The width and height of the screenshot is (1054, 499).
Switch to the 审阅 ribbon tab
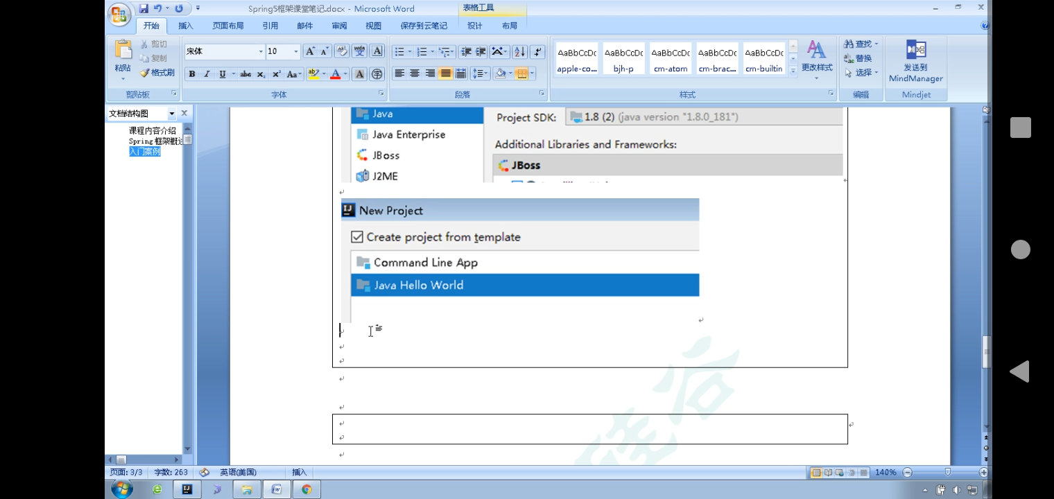[x=339, y=26]
